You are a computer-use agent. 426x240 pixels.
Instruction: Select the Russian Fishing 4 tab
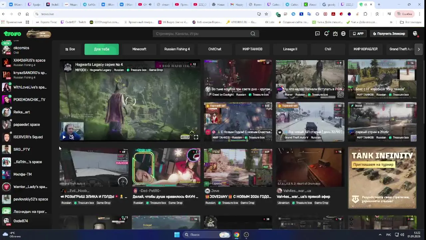click(177, 49)
